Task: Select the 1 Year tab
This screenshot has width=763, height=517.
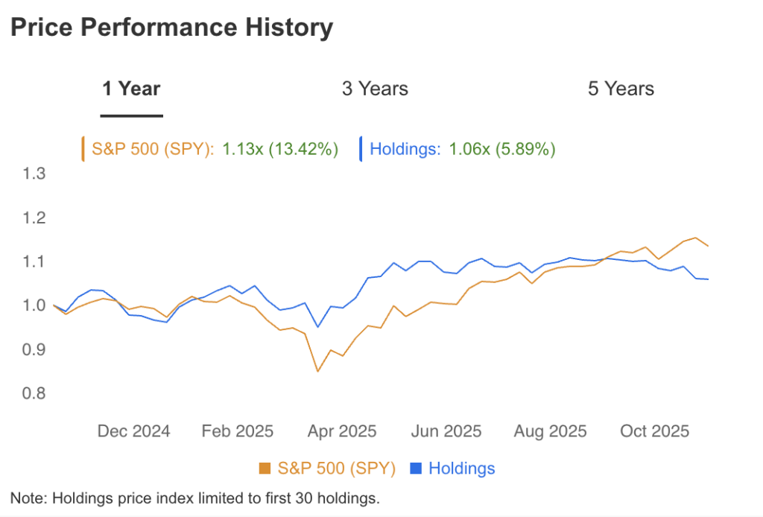Action: (x=131, y=89)
